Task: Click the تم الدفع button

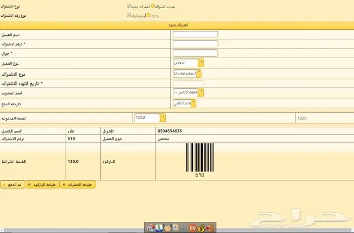Action: pos(12,185)
